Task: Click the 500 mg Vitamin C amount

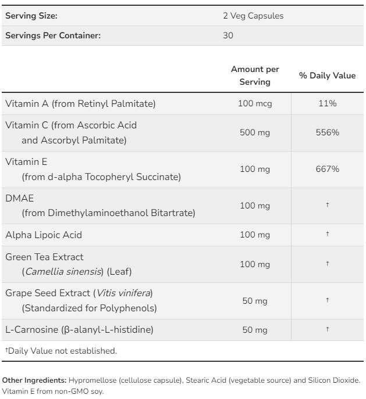Action: point(255,132)
